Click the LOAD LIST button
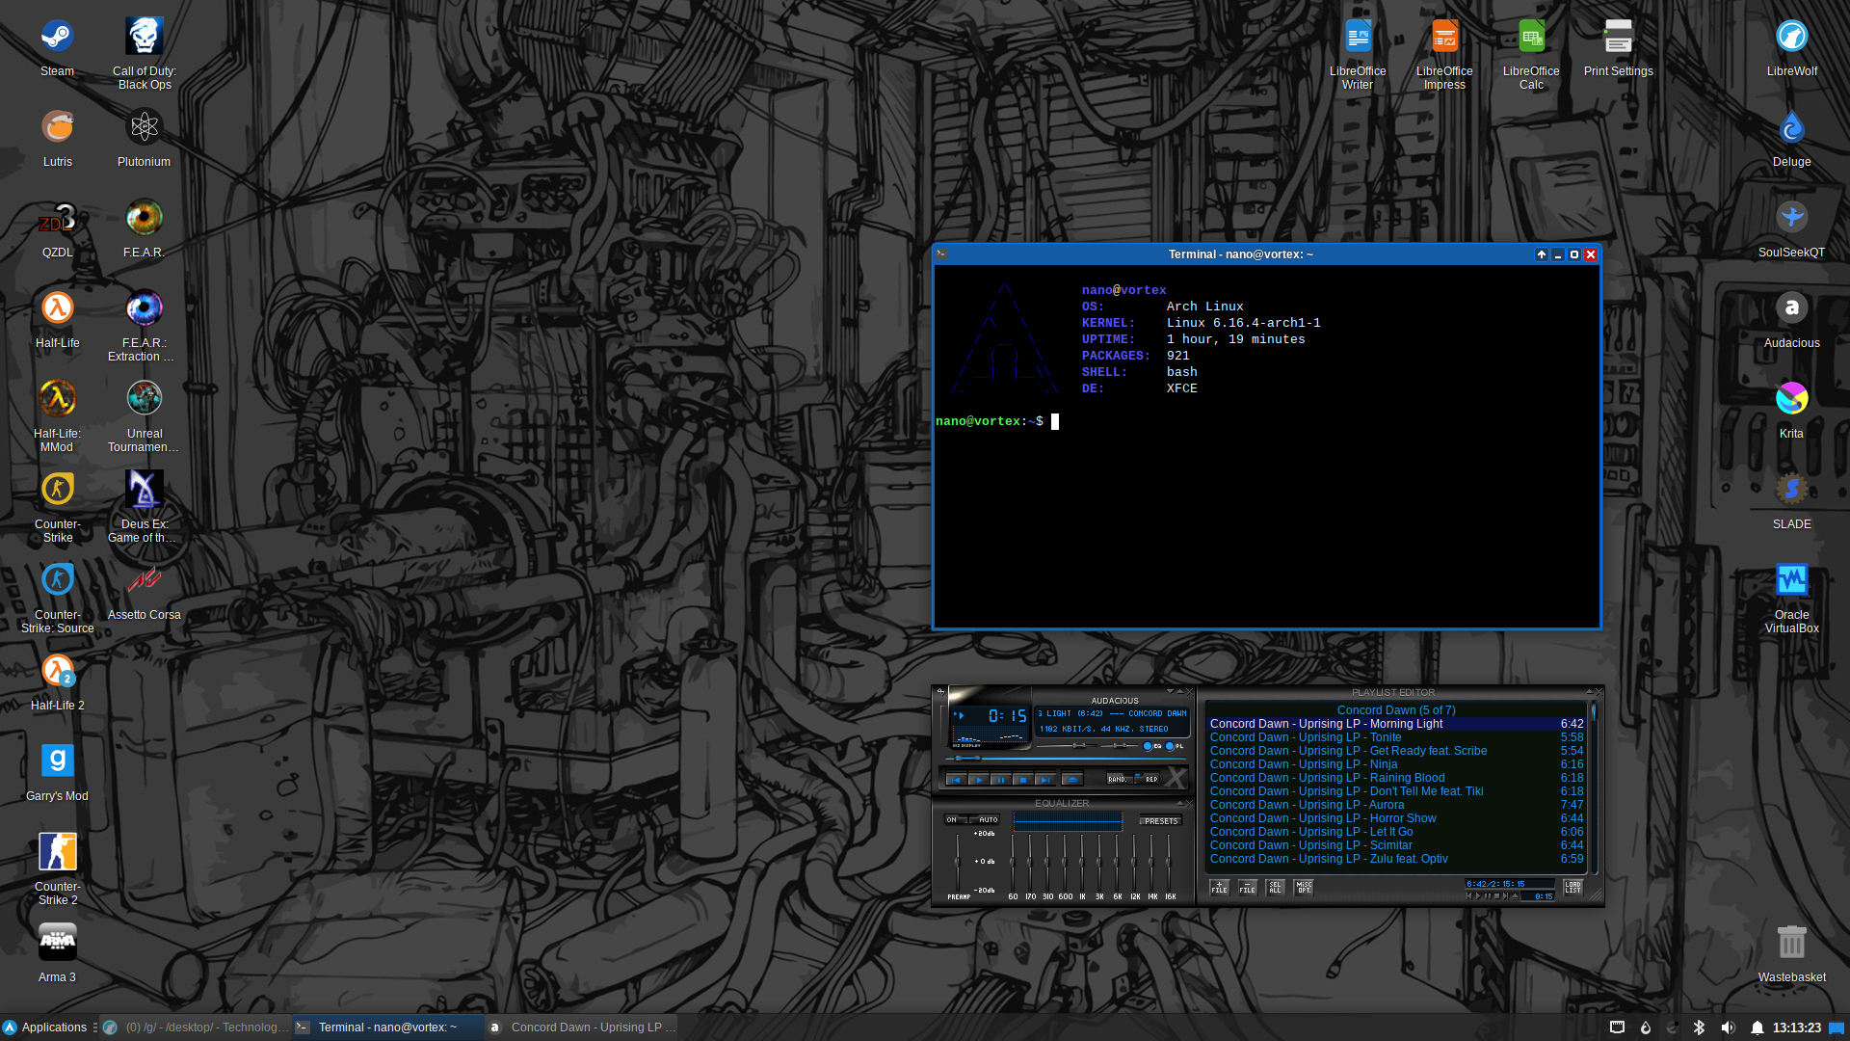This screenshot has height=1041, width=1850. click(x=1572, y=887)
